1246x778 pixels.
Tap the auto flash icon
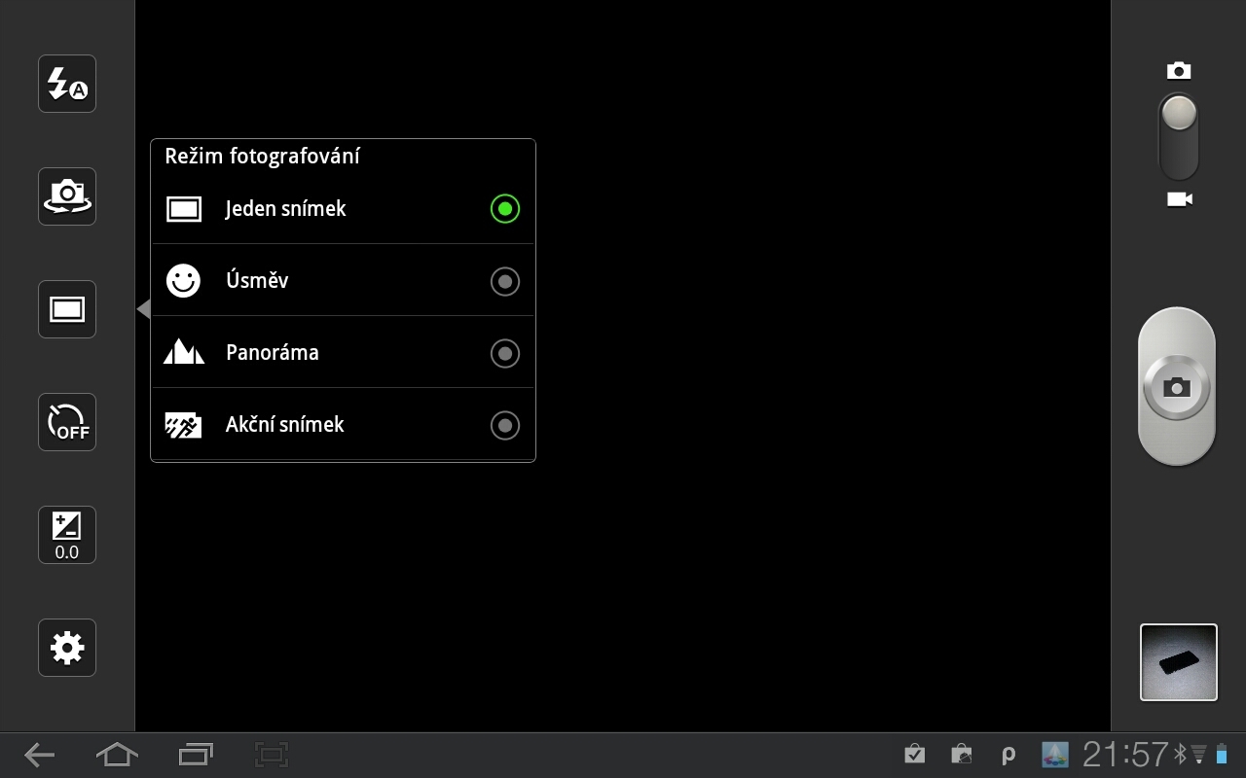tap(67, 85)
